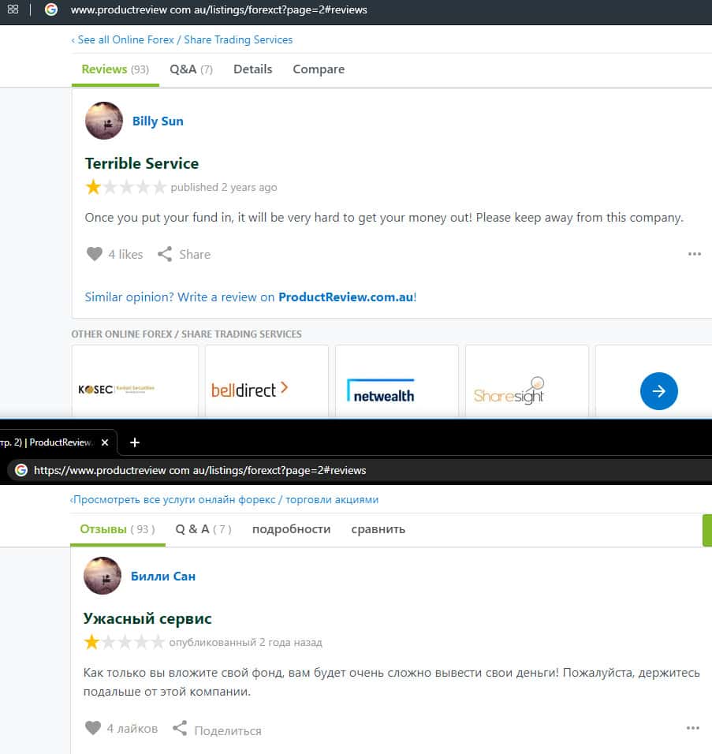Open the Compare tab
This screenshot has height=754, width=712.
coord(319,69)
